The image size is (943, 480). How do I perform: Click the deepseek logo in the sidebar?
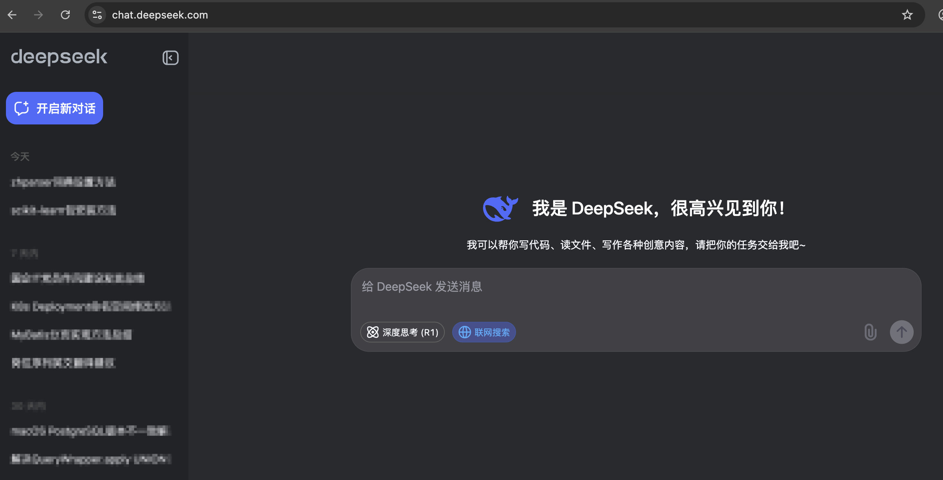[x=59, y=57]
